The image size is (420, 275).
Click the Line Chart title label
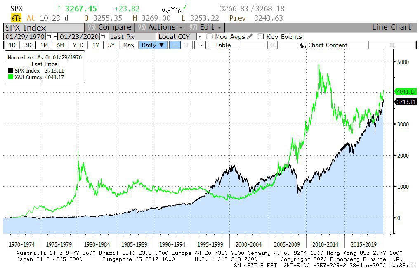click(392, 27)
